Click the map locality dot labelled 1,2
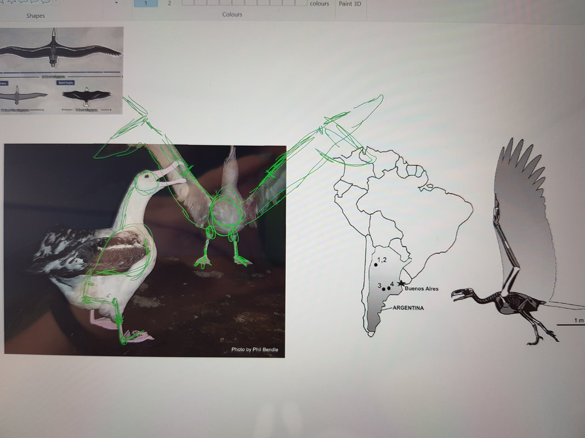The image size is (585, 438). click(376, 264)
